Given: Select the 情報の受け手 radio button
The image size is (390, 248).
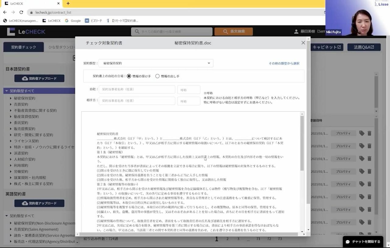Looking at the screenshot, I should (129, 76).
